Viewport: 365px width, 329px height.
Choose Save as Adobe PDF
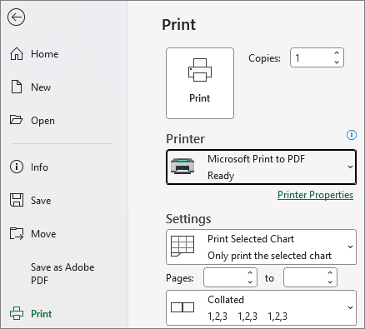tap(62, 274)
